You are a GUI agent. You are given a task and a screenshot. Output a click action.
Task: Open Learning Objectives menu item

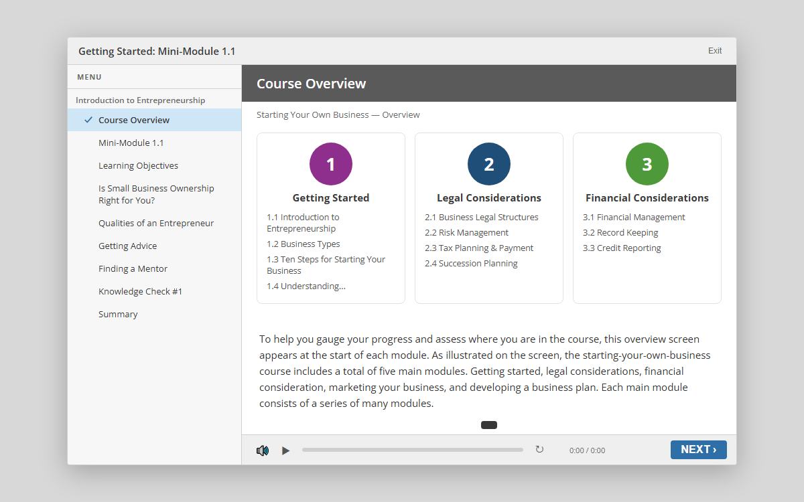(x=154, y=165)
